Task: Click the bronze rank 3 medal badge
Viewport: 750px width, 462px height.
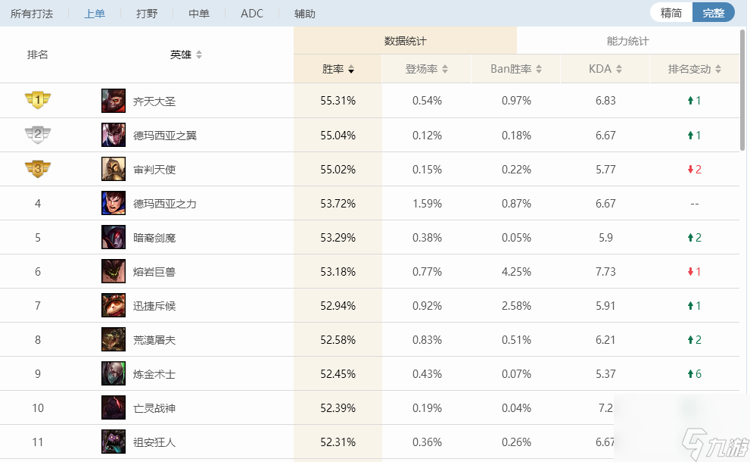Action: tap(38, 169)
